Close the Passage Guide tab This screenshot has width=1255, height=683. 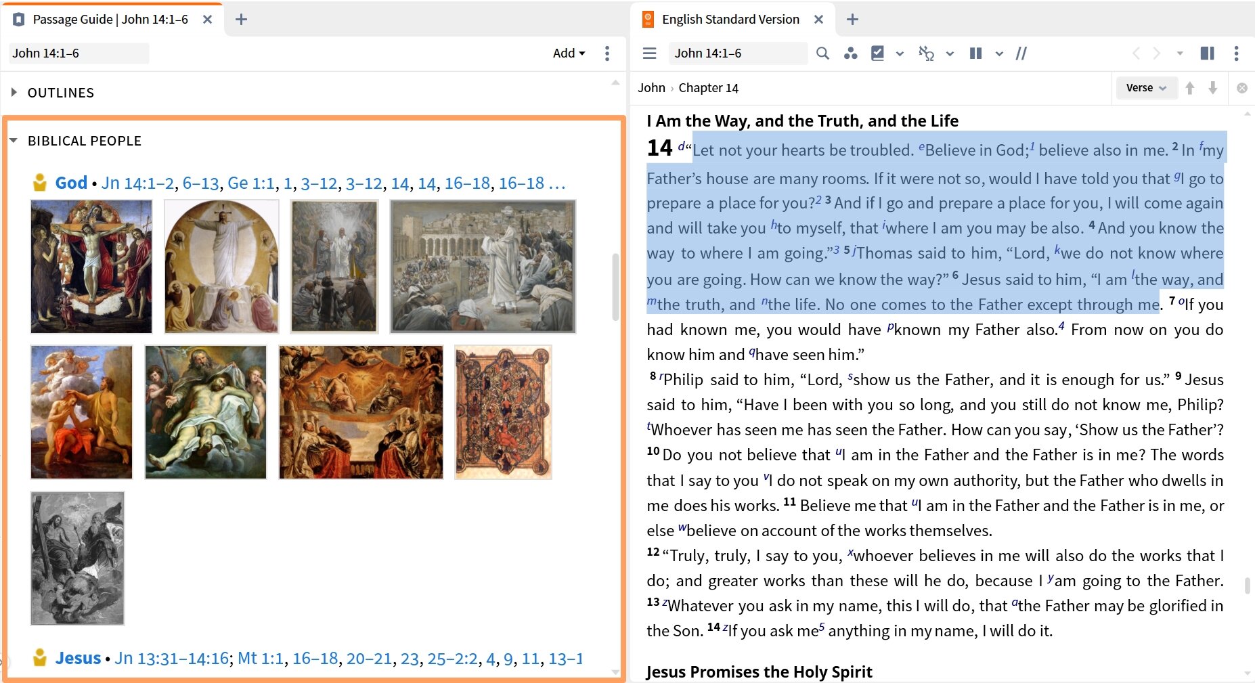(x=208, y=20)
